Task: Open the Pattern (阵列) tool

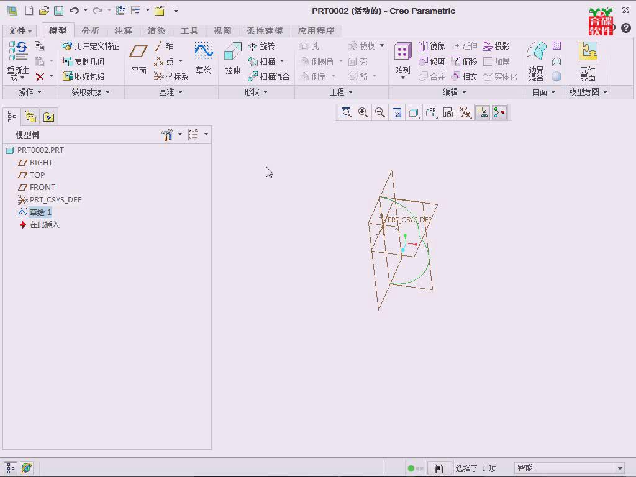Action: tap(402, 60)
